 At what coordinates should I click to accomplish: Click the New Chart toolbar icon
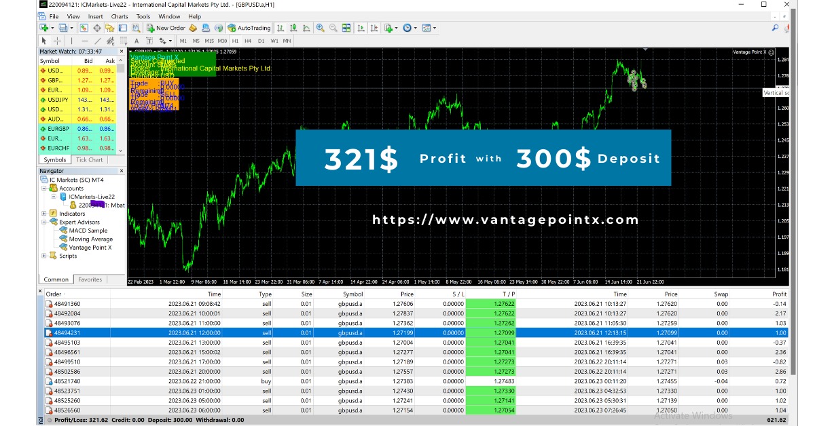(43, 28)
